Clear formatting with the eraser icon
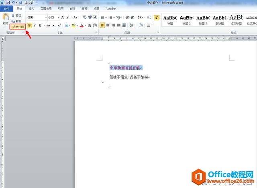Screen dimensions: 257x188 click(85, 17)
